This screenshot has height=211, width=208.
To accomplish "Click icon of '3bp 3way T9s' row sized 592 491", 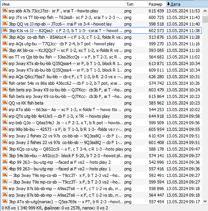I will [5, 175].
